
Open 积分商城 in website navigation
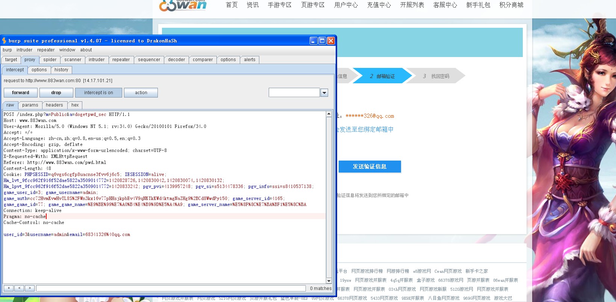coord(511,5)
